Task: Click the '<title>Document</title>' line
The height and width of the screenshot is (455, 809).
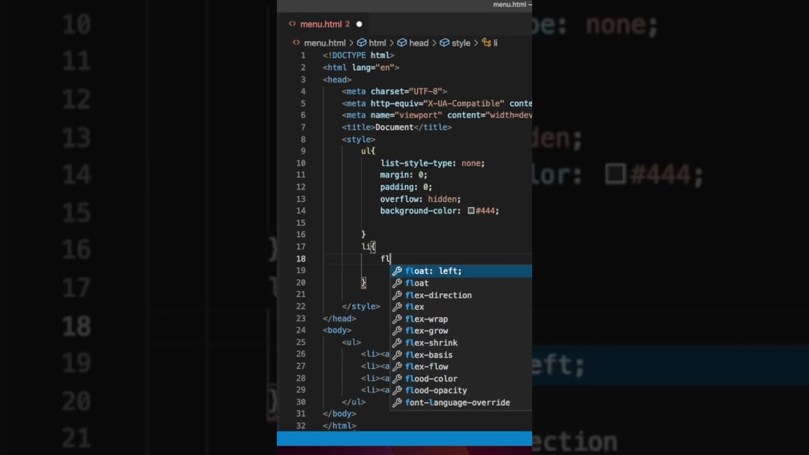Action: click(397, 127)
